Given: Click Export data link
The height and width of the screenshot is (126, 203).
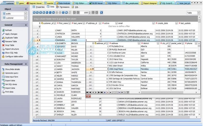Looking at the screenshot, I should 10,81.
